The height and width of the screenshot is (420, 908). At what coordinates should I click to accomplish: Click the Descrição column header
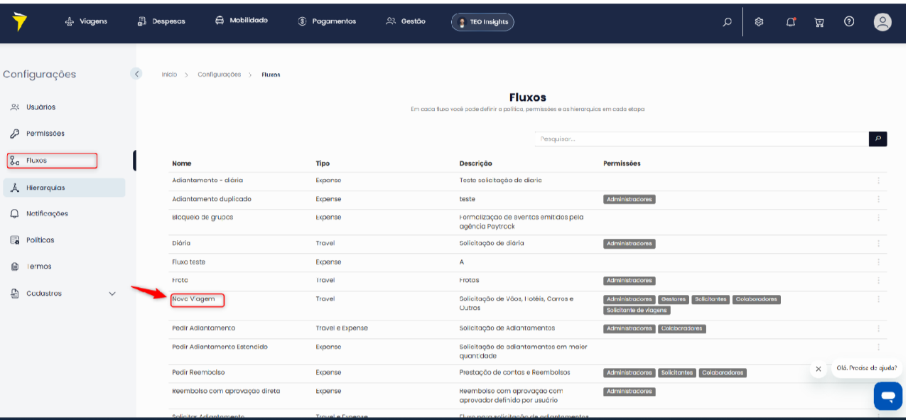(476, 163)
